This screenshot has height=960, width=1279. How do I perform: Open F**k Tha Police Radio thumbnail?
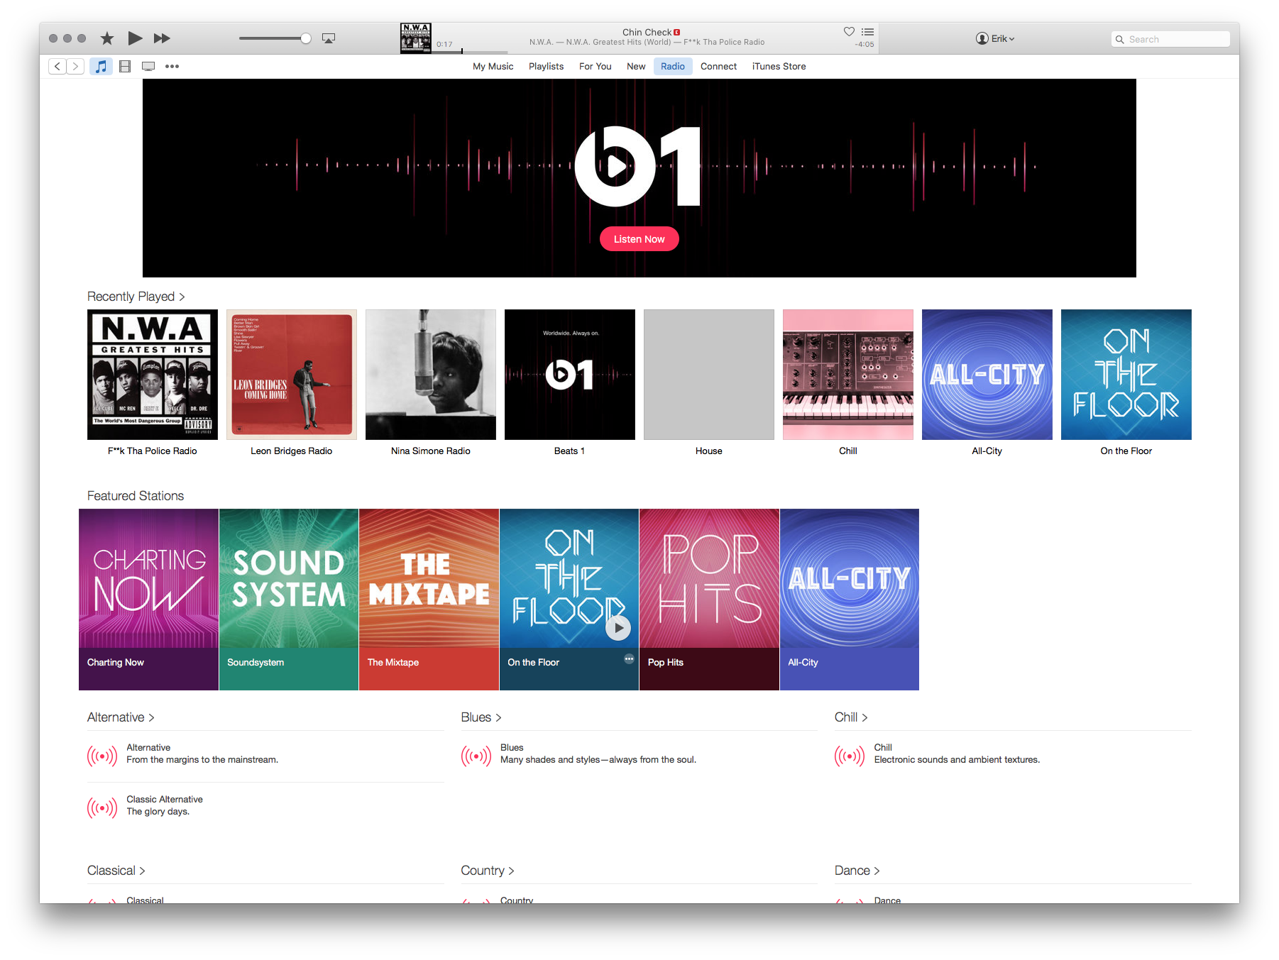(153, 375)
